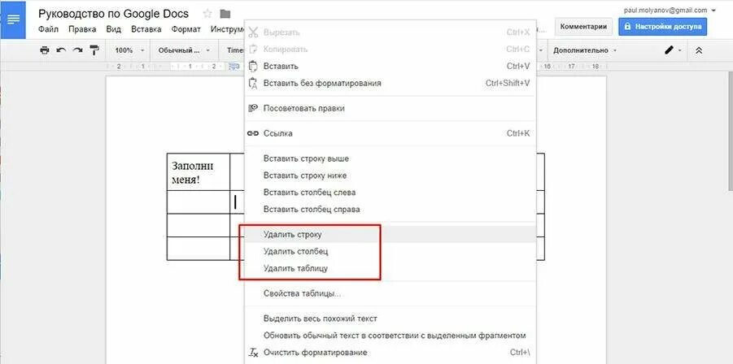Screen dimensions: 733x364
Task: Open Свойства таблицы
Action: [x=390, y=294]
